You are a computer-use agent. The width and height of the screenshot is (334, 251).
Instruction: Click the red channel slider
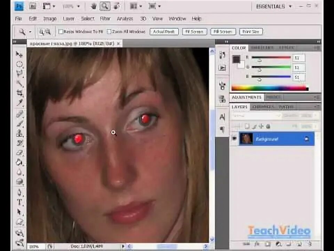pos(271,57)
